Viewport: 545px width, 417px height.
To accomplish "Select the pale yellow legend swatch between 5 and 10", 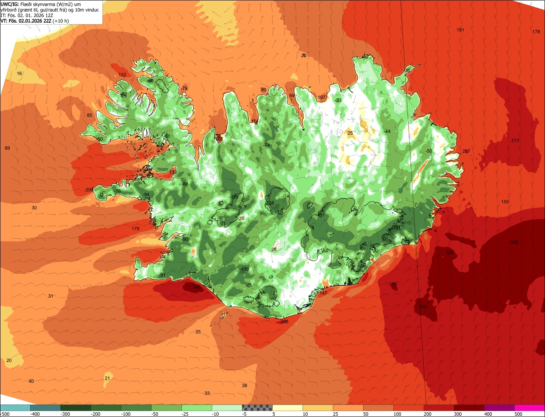I will coord(287,408).
